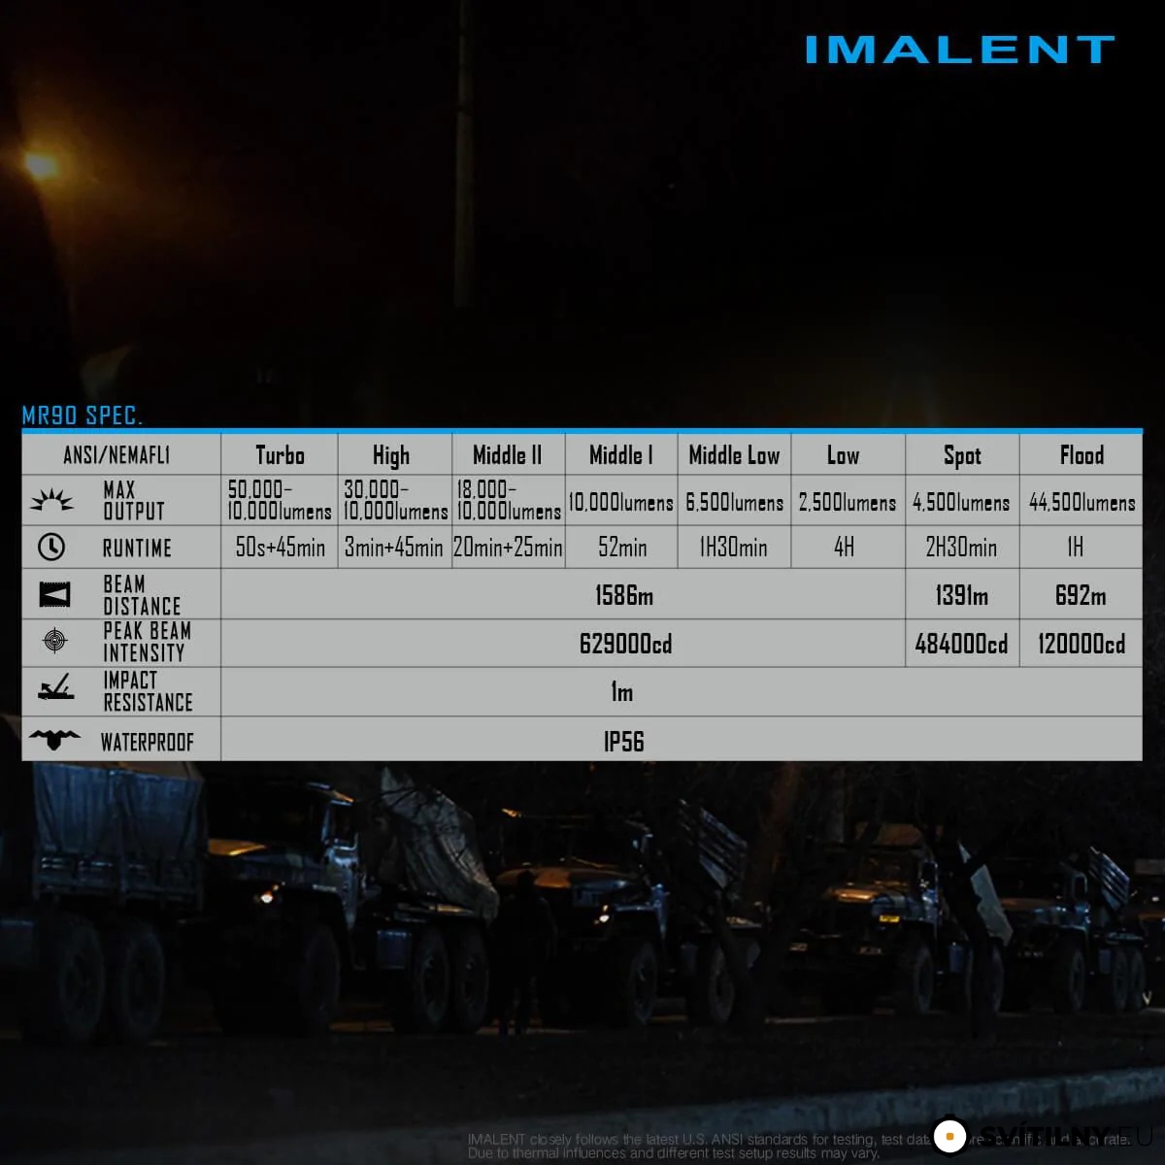Pick the '18,000-10,000lumens' Middle II output cell
This screenshot has height=1165, width=1165.
509,500
